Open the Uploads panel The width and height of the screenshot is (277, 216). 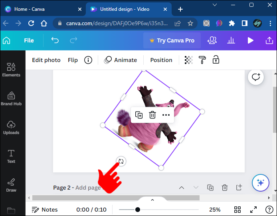click(x=11, y=128)
